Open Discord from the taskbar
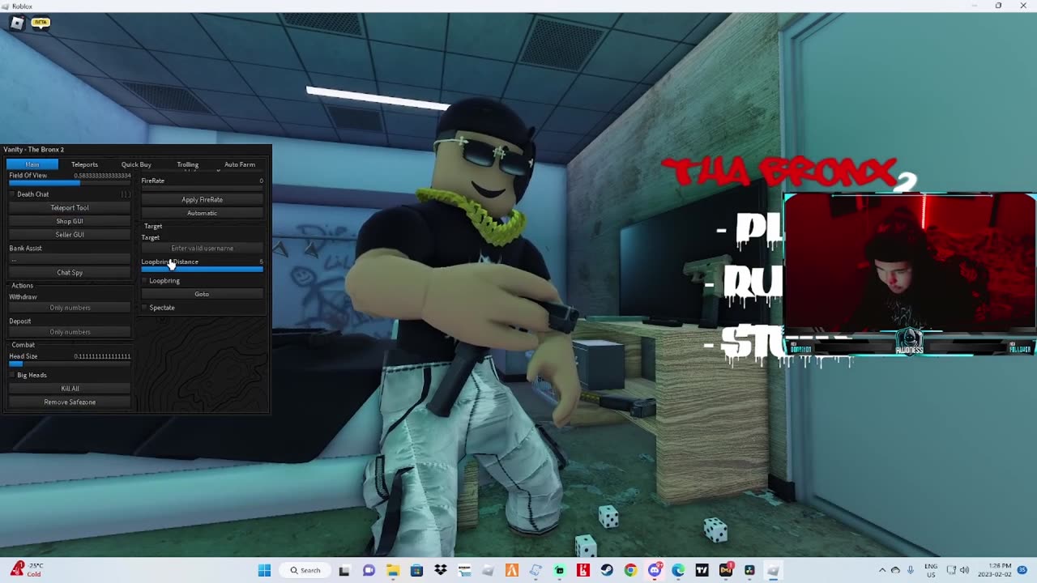This screenshot has height=583, width=1037. point(655,571)
